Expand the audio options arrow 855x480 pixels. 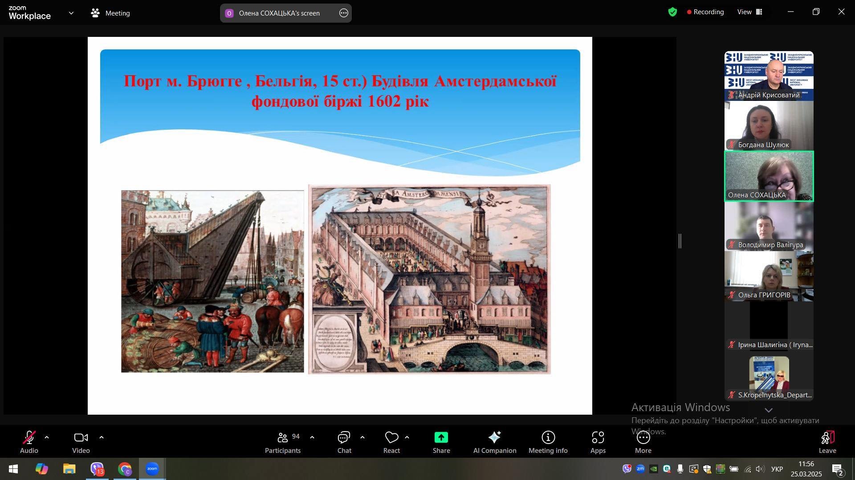(47, 438)
